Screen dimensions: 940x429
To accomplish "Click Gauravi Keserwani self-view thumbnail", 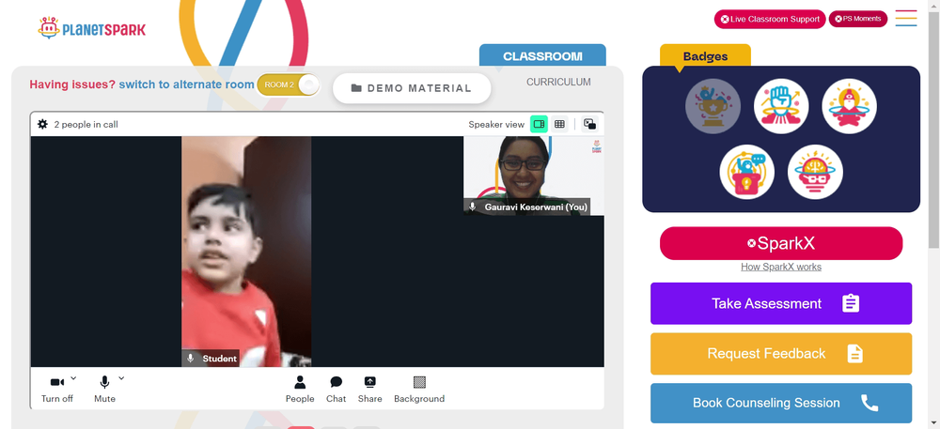I will click(x=534, y=176).
